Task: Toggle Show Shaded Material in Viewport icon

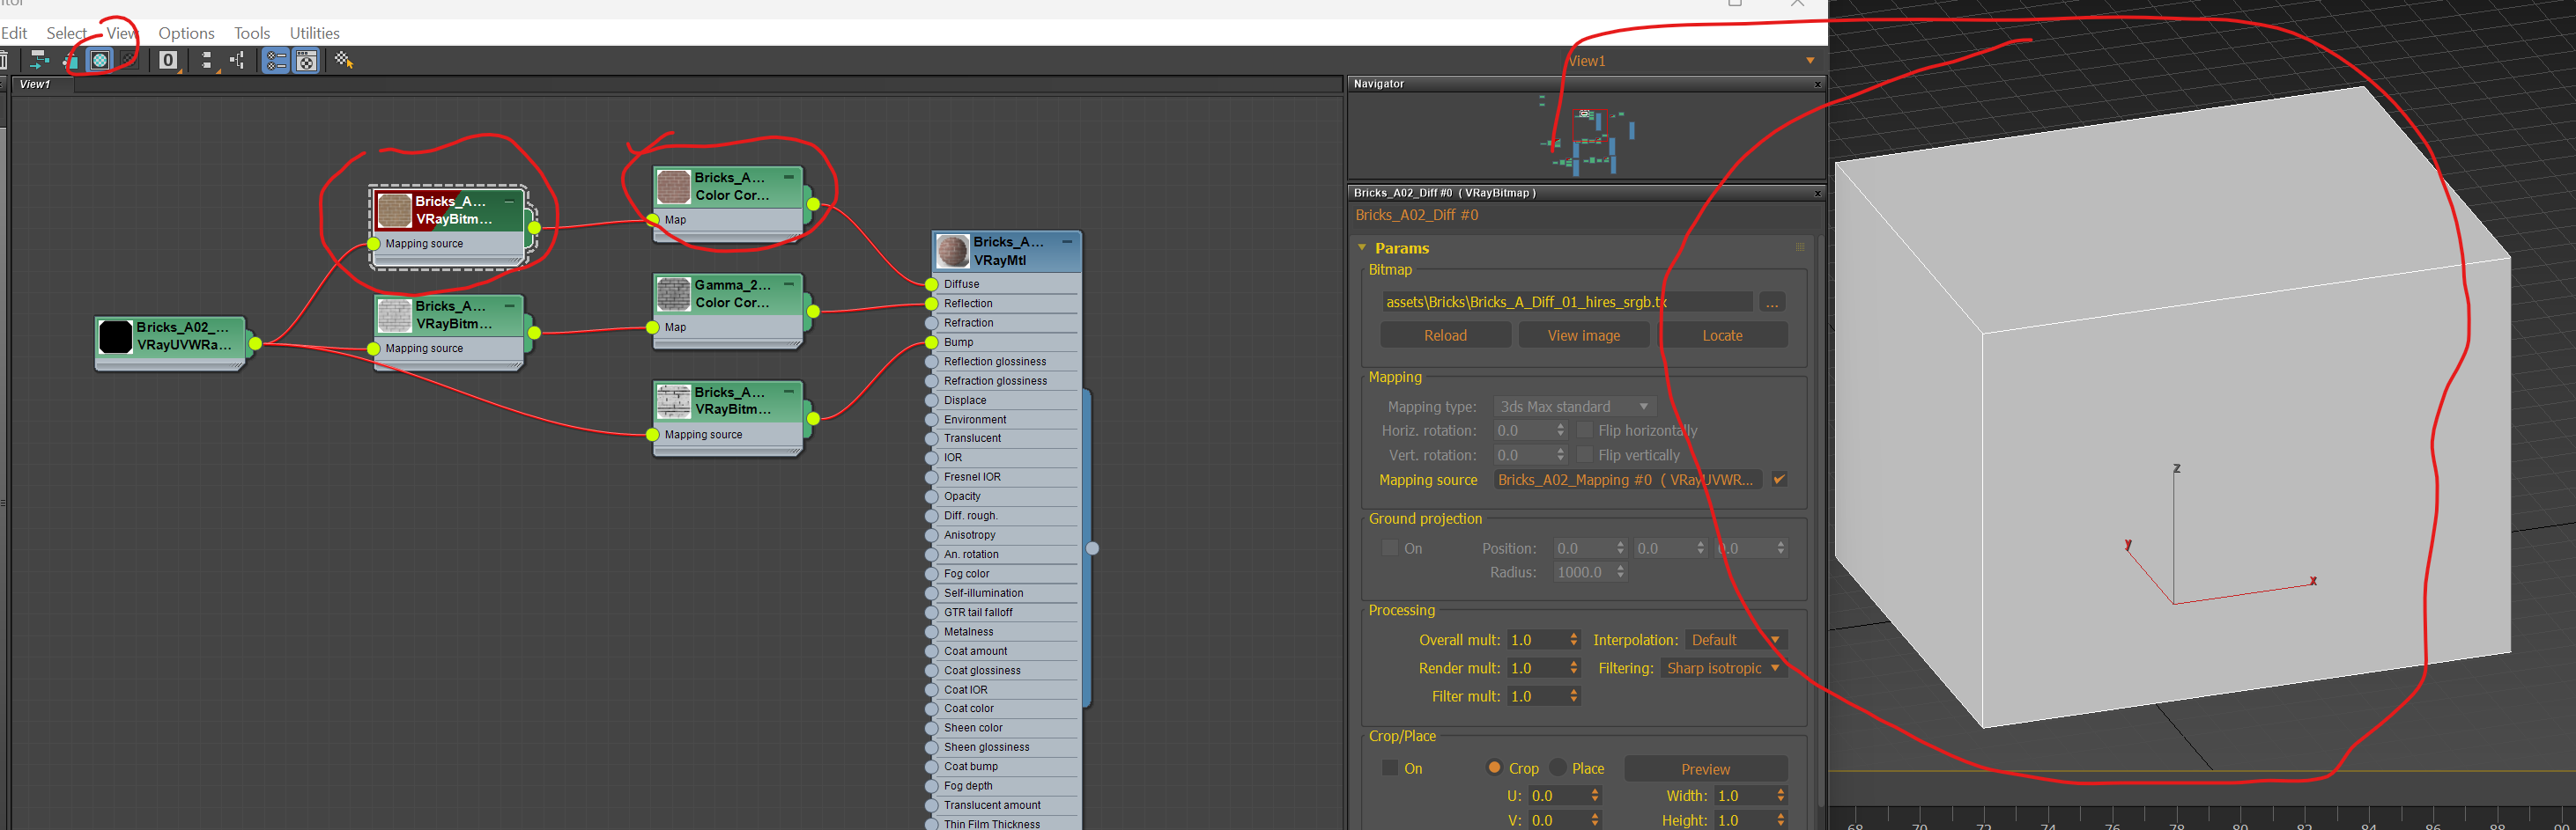Action: [x=100, y=60]
